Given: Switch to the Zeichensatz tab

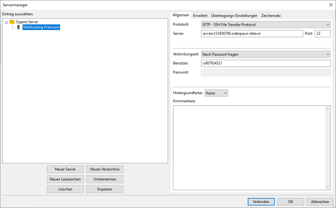Looking at the screenshot, I should [271, 16].
